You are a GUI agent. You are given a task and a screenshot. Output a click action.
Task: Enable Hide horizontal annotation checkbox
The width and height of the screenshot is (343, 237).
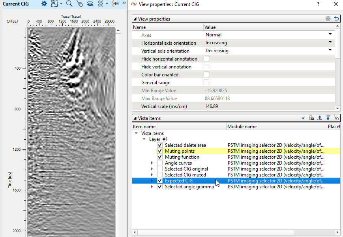pyautogui.click(x=206, y=59)
